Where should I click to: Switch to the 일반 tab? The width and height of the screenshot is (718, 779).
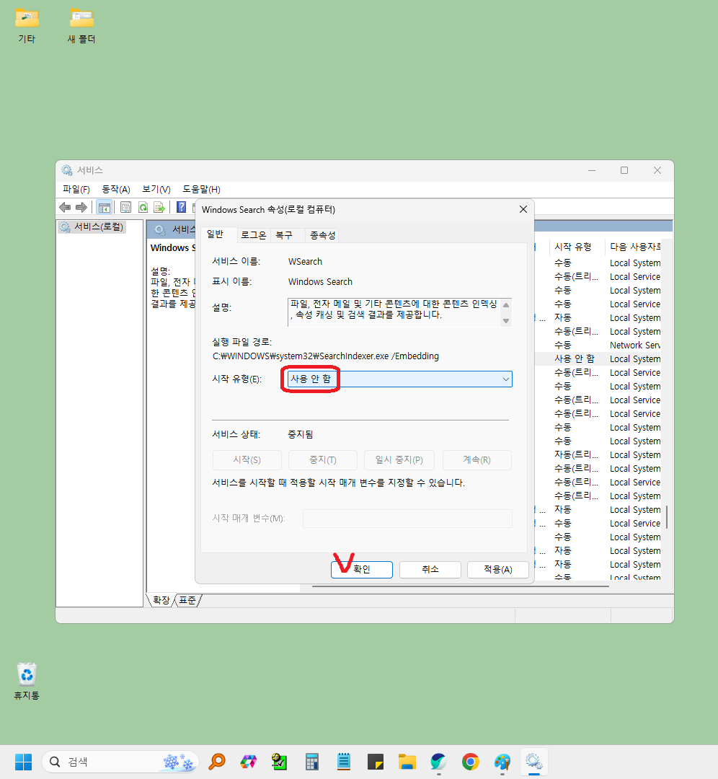pos(215,234)
